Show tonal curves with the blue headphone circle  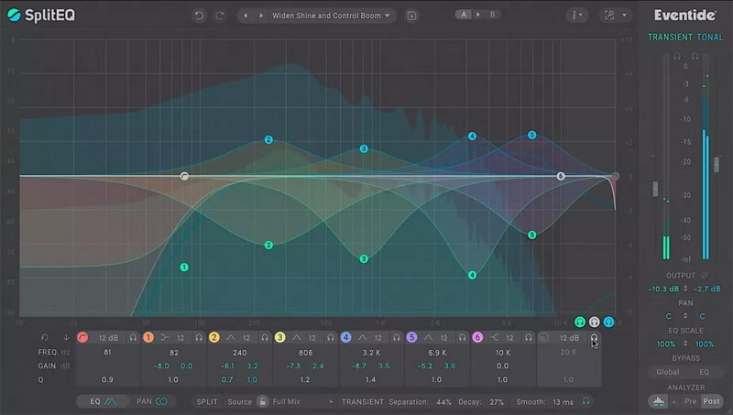[x=608, y=322]
